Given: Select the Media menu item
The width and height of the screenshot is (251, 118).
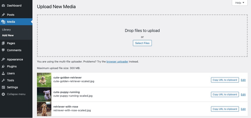Looking at the screenshot, I should tap(16, 22).
